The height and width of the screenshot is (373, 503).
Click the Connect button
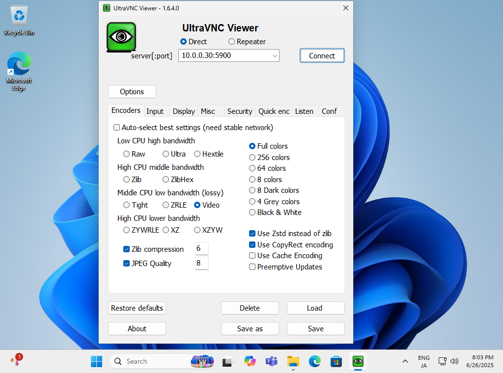(x=322, y=55)
